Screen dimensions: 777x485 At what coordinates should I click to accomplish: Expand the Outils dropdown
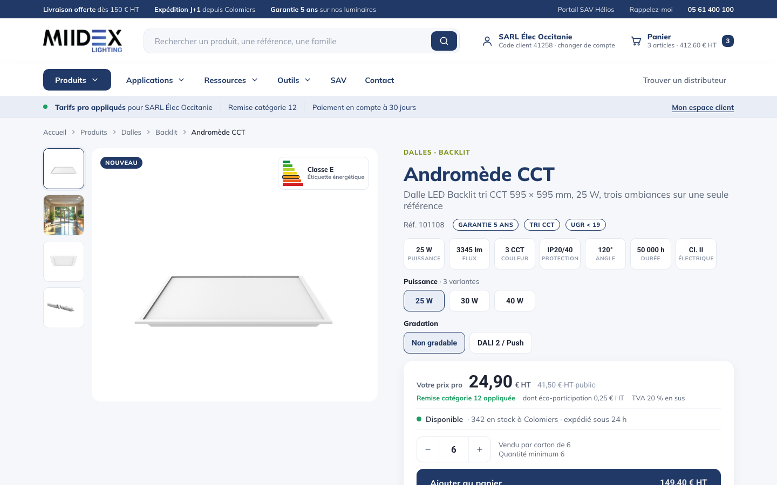pyautogui.click(x=294, y=80)
